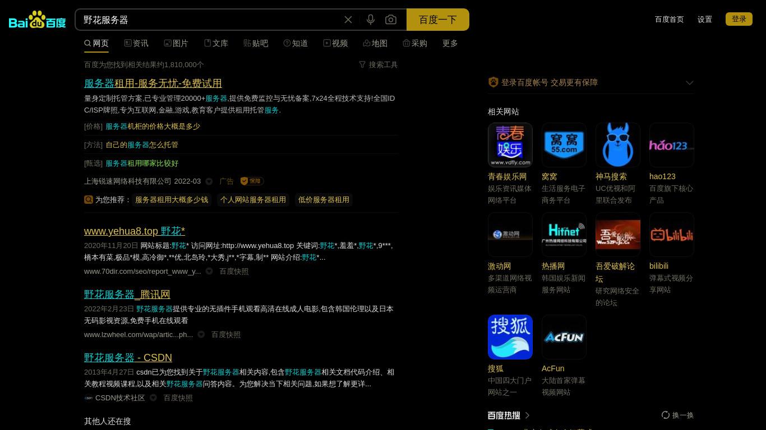Switch to the 采购 tab
The width and height of the screenshot is (766, 430).
[415, 43]
